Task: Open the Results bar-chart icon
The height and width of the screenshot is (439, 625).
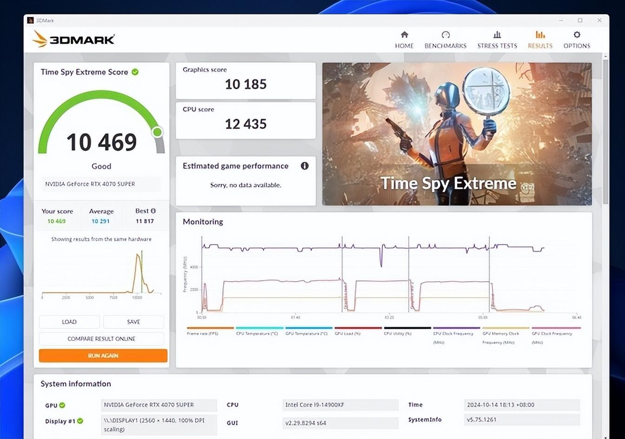Action: 540,35
